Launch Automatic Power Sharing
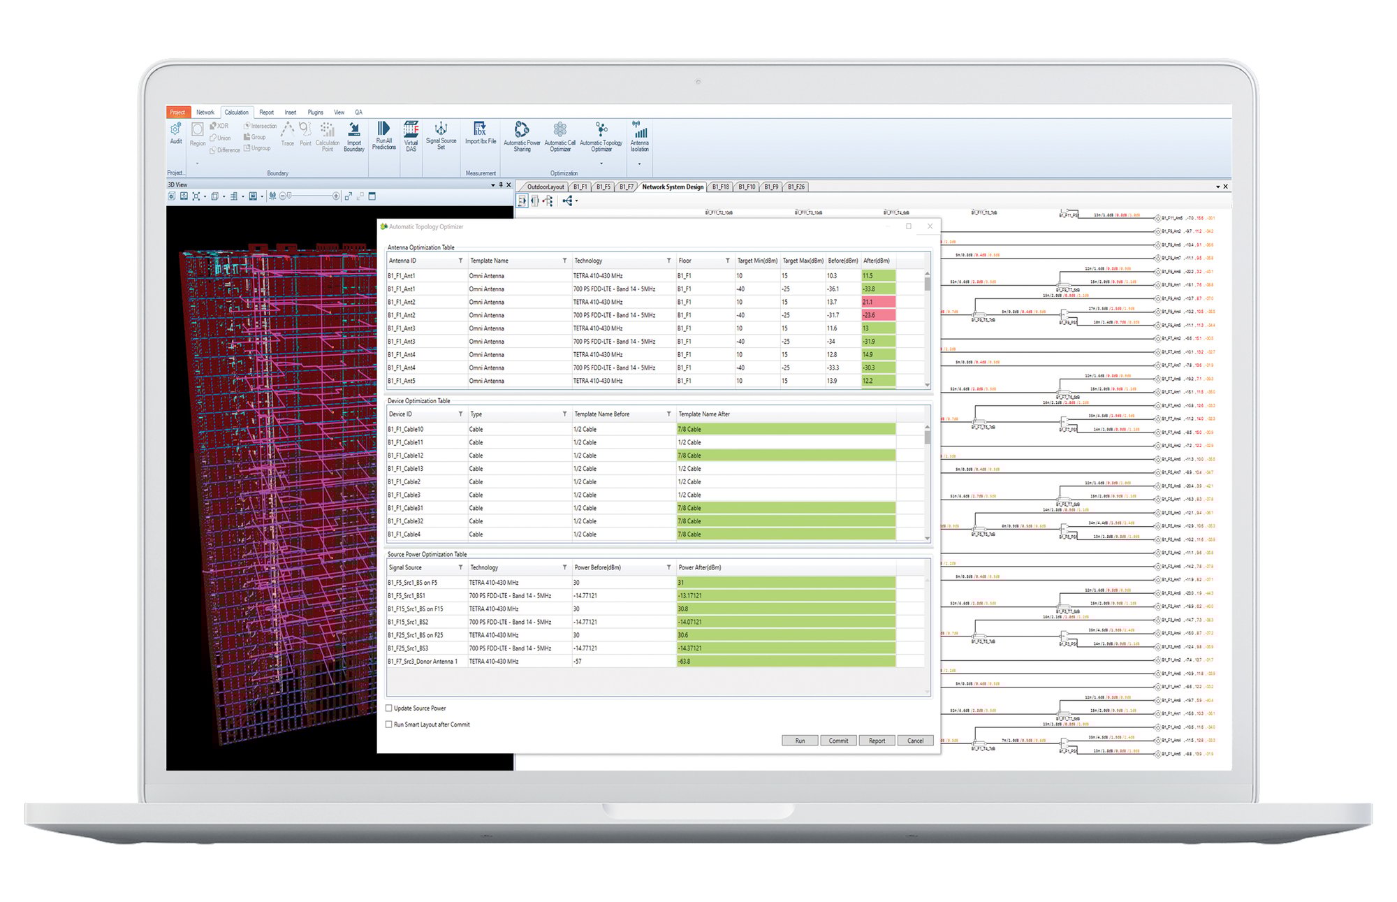 coord(522,136)
